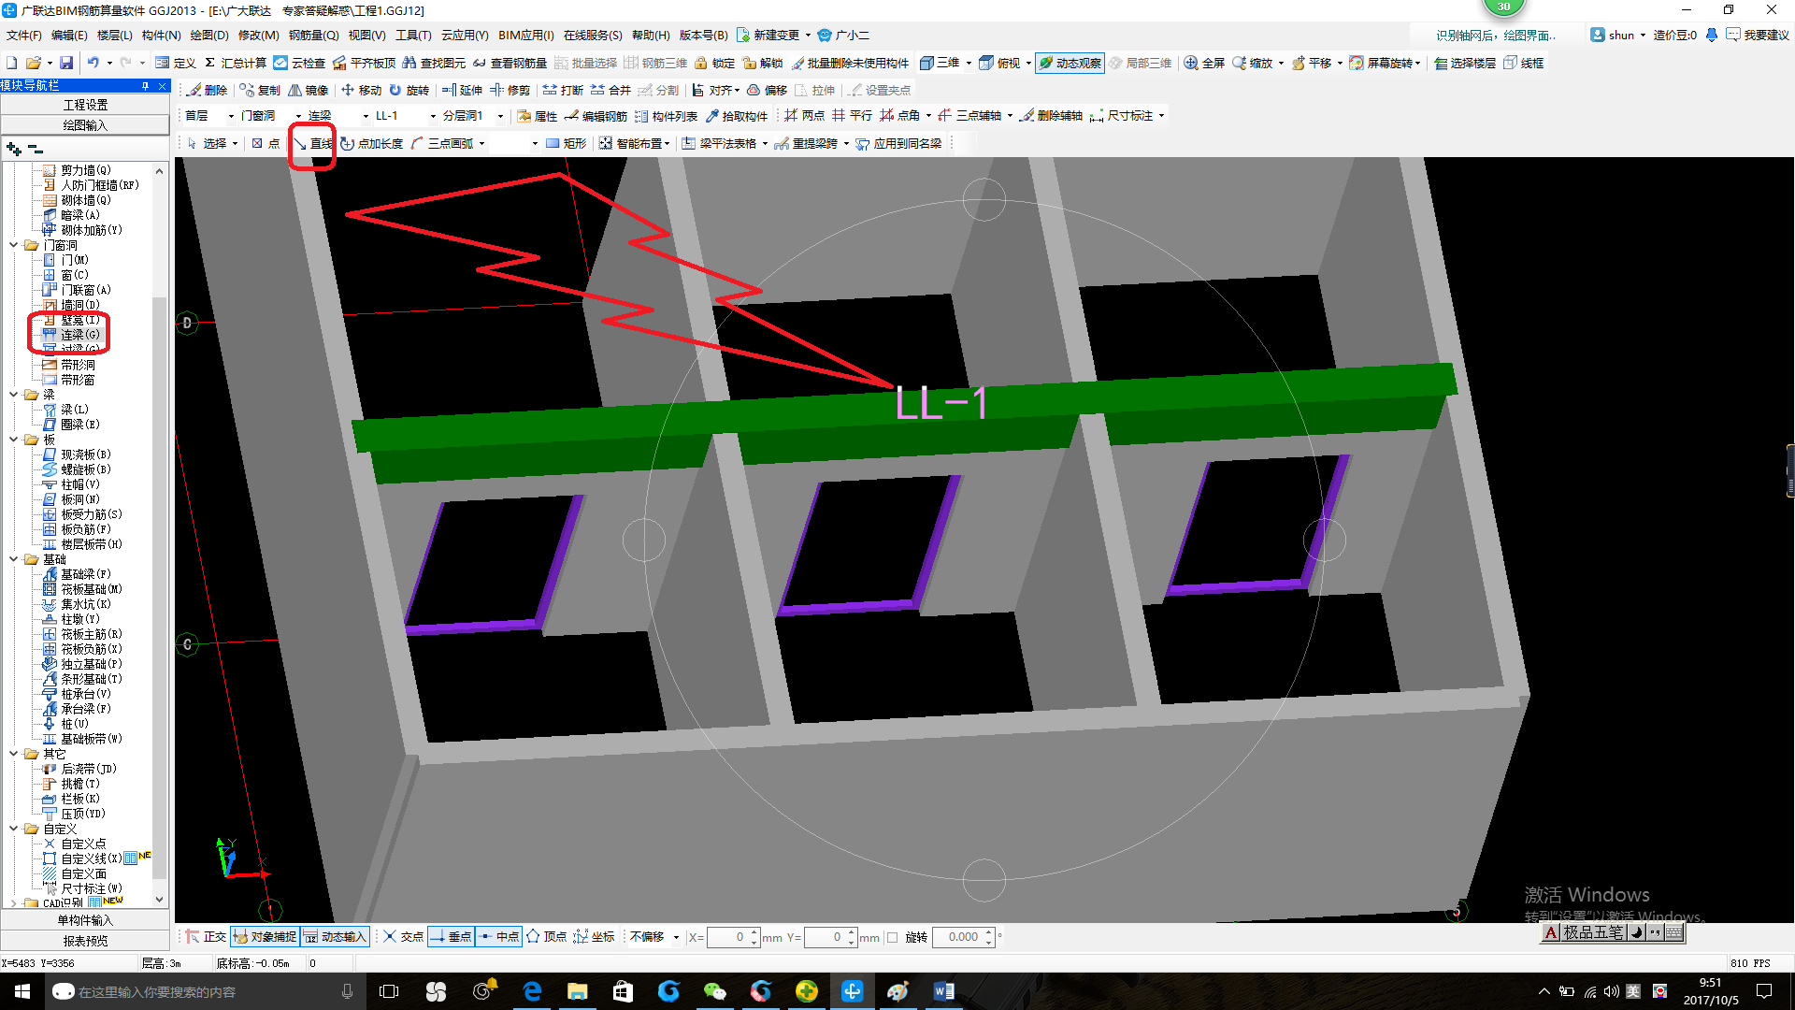The width and height of the screenshot is (1795, 1010).
Task: Select 延伸 extend tool
Action: pos(462,90)
